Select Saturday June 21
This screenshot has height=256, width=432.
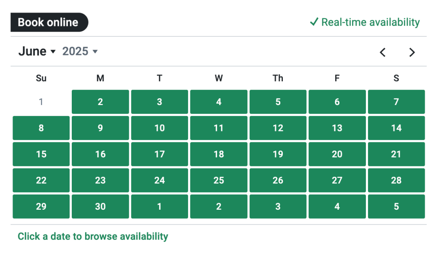396,154
